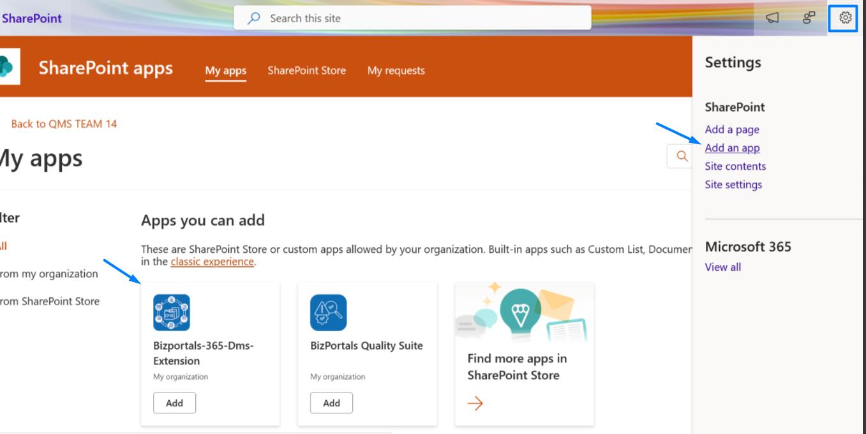Click Add a page in Settings

[x=732, y=130]
